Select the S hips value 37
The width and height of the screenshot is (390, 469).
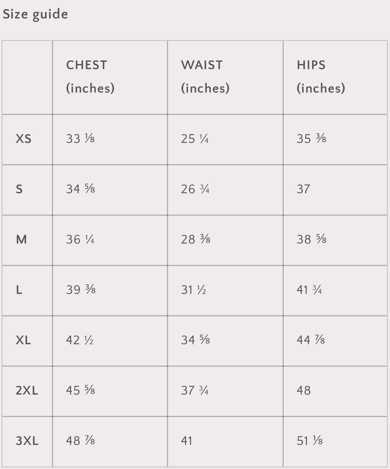point(303,189)
